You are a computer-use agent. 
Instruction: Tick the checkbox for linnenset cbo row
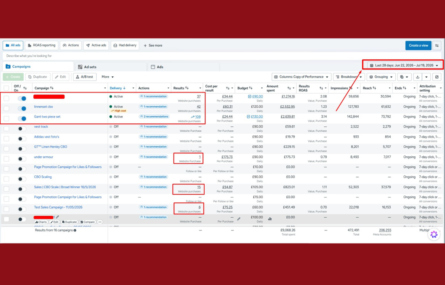tap(6, 109)
